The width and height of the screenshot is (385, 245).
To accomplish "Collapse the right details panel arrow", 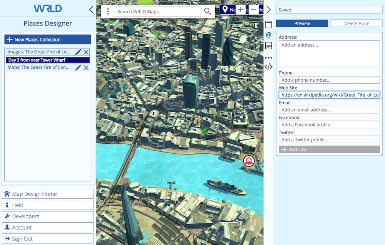I will click(x=269, y=10).
